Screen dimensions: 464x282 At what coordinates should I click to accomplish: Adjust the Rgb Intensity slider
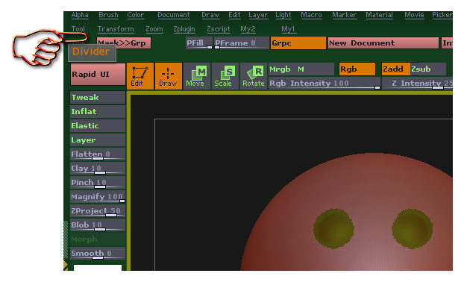tap(325, 84)
